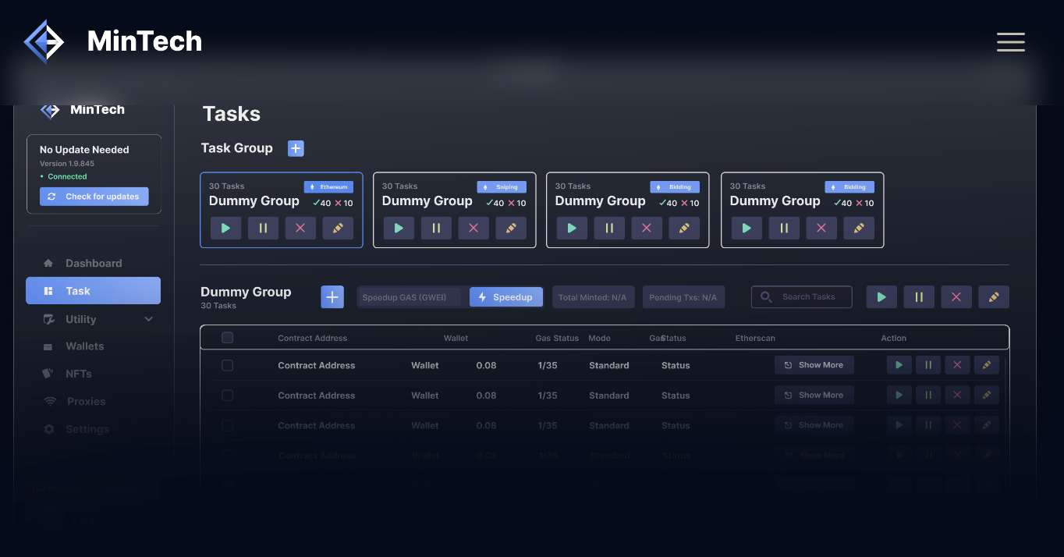Start the Sniping task group card

399,229
